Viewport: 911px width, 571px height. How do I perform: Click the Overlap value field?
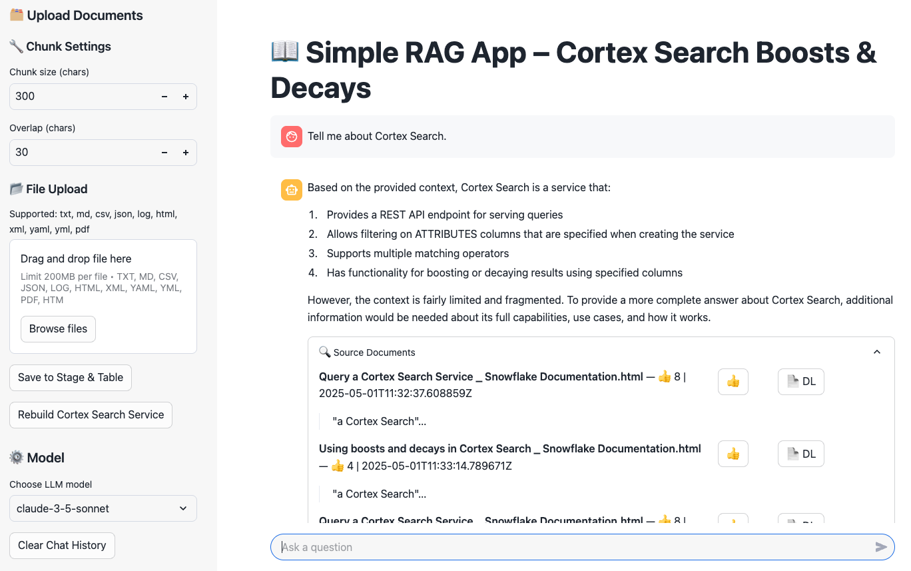tap(82, 153)
